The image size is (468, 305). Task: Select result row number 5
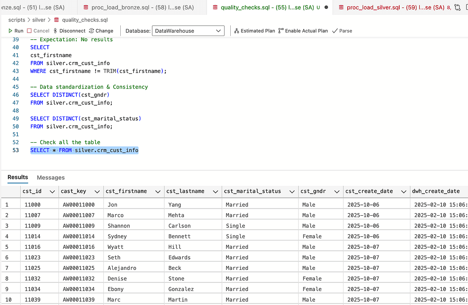[7, 247]
